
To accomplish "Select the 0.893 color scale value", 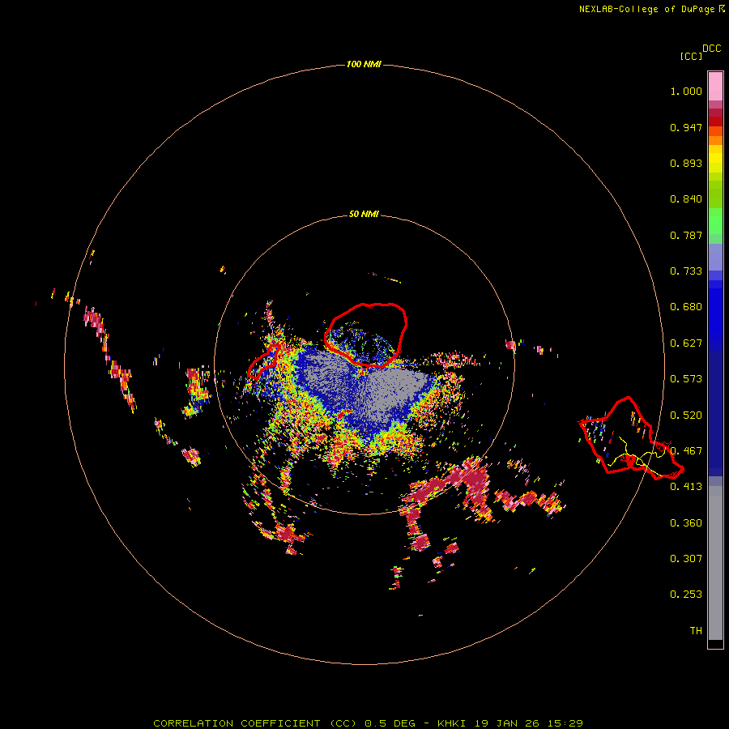I will tap(686, 163).
